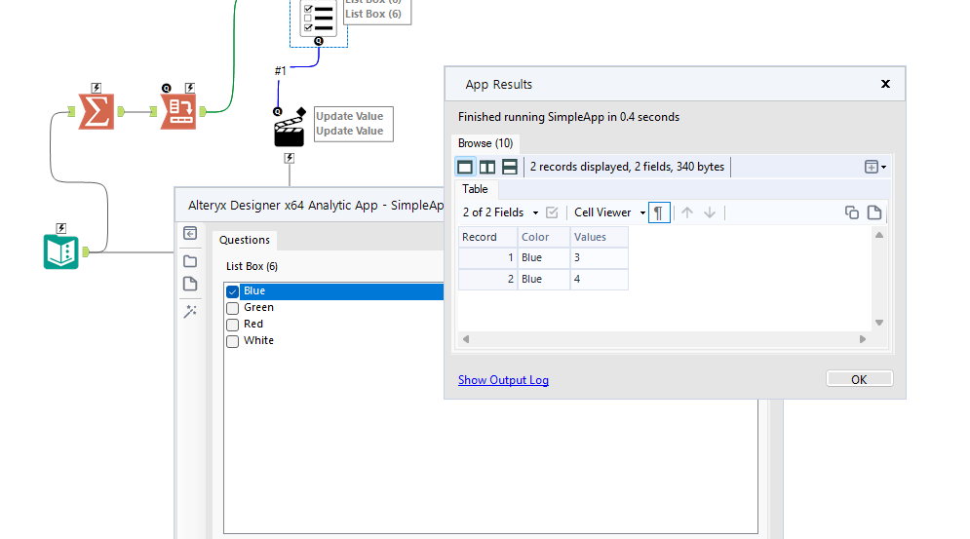Switch to single-pane results view
The width and height of the screenshot is (970, 539).
[465, 167]
